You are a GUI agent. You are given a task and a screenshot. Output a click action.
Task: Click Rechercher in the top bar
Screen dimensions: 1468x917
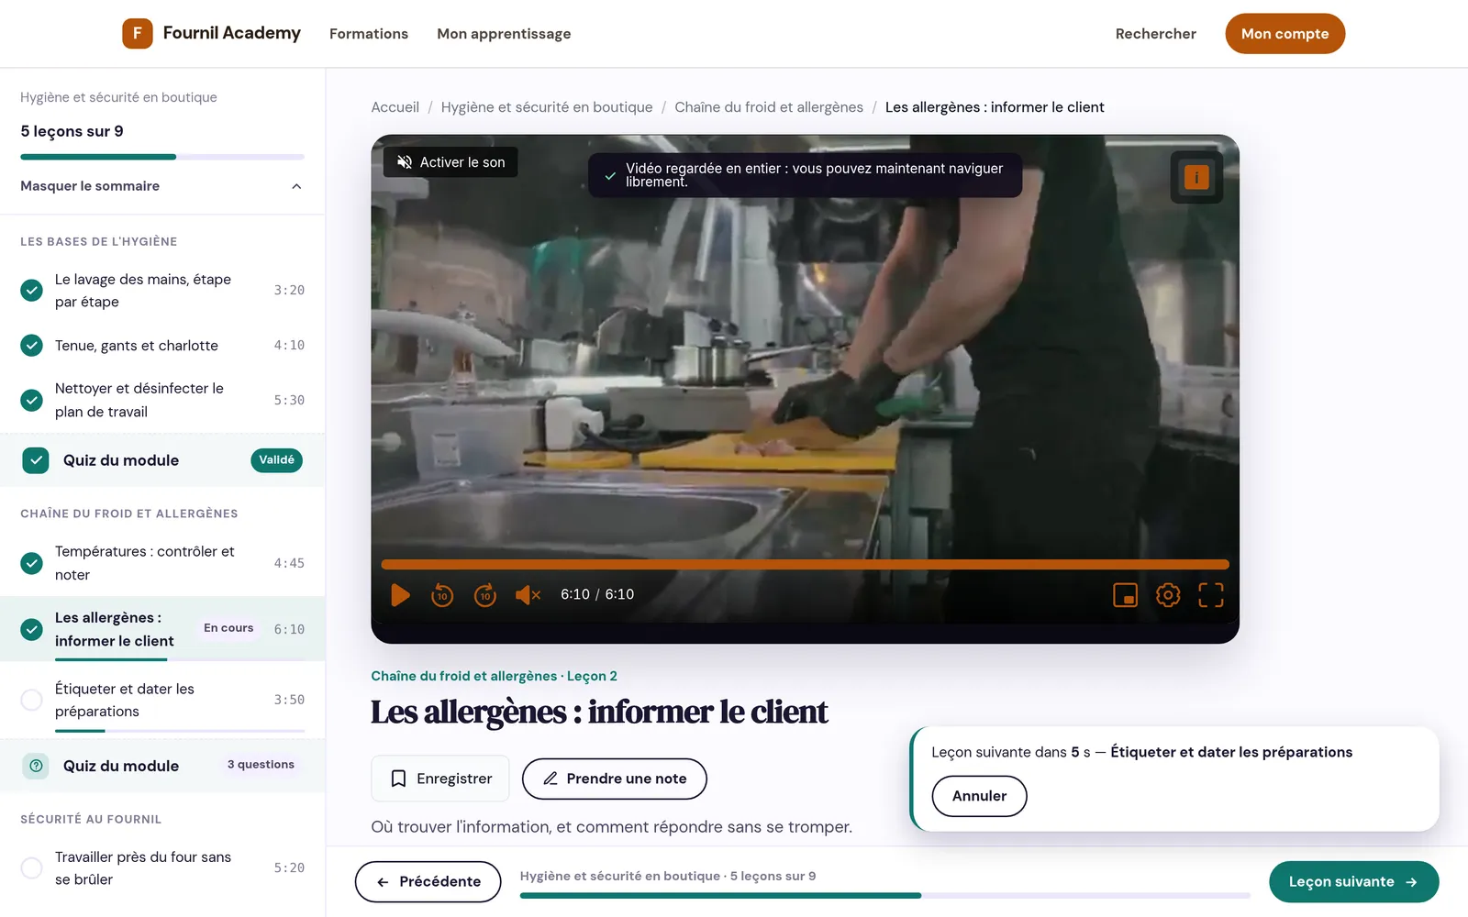pos(1155,34)
